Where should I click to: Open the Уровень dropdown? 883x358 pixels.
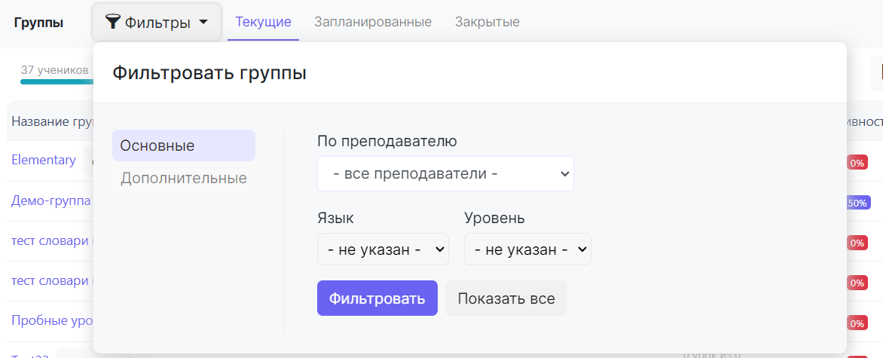(x=527, y=249)
